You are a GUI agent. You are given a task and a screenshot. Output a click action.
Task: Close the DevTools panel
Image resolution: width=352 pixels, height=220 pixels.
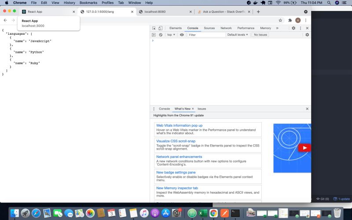[x=307, y=28]
